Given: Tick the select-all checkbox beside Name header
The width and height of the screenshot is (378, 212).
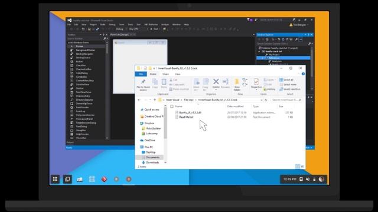Looking at the screenshot, I should pyautogui.click(x=172, y=106).
